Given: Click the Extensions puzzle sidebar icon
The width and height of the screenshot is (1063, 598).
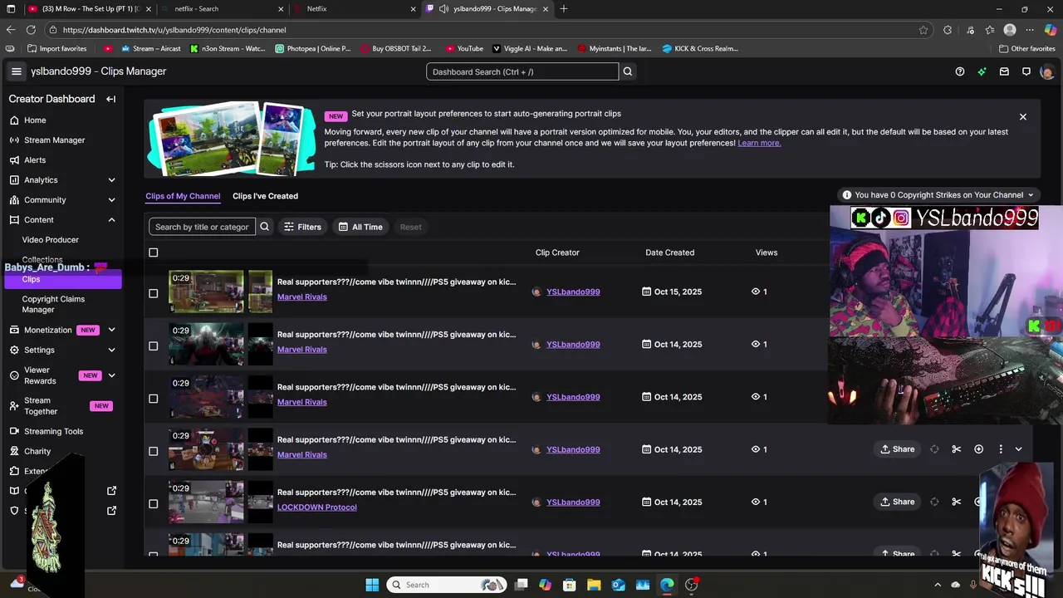Looking at the screenshot, I should coord(14,471).
